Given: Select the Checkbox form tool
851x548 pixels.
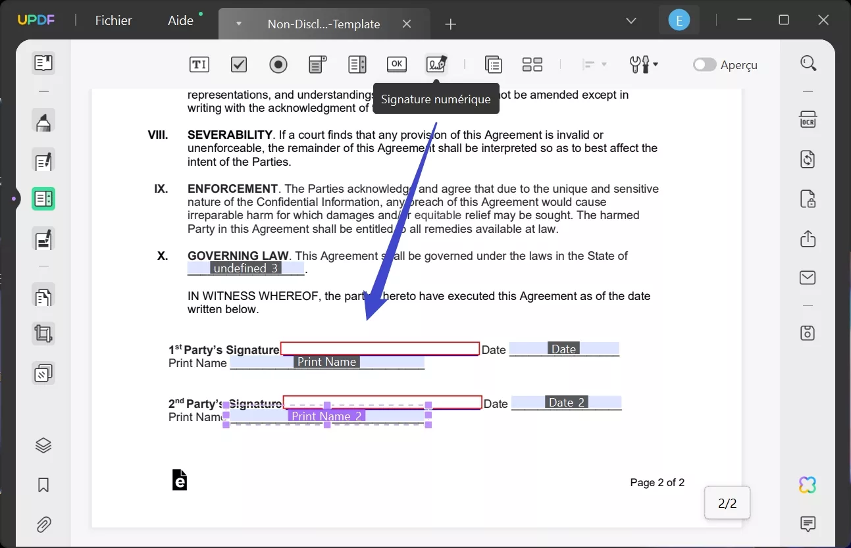Looking at the screenshot, I should click(x=239, y=64).
